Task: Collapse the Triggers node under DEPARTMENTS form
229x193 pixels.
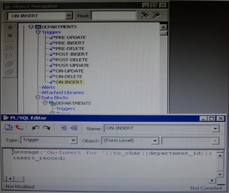Action: 38,32
